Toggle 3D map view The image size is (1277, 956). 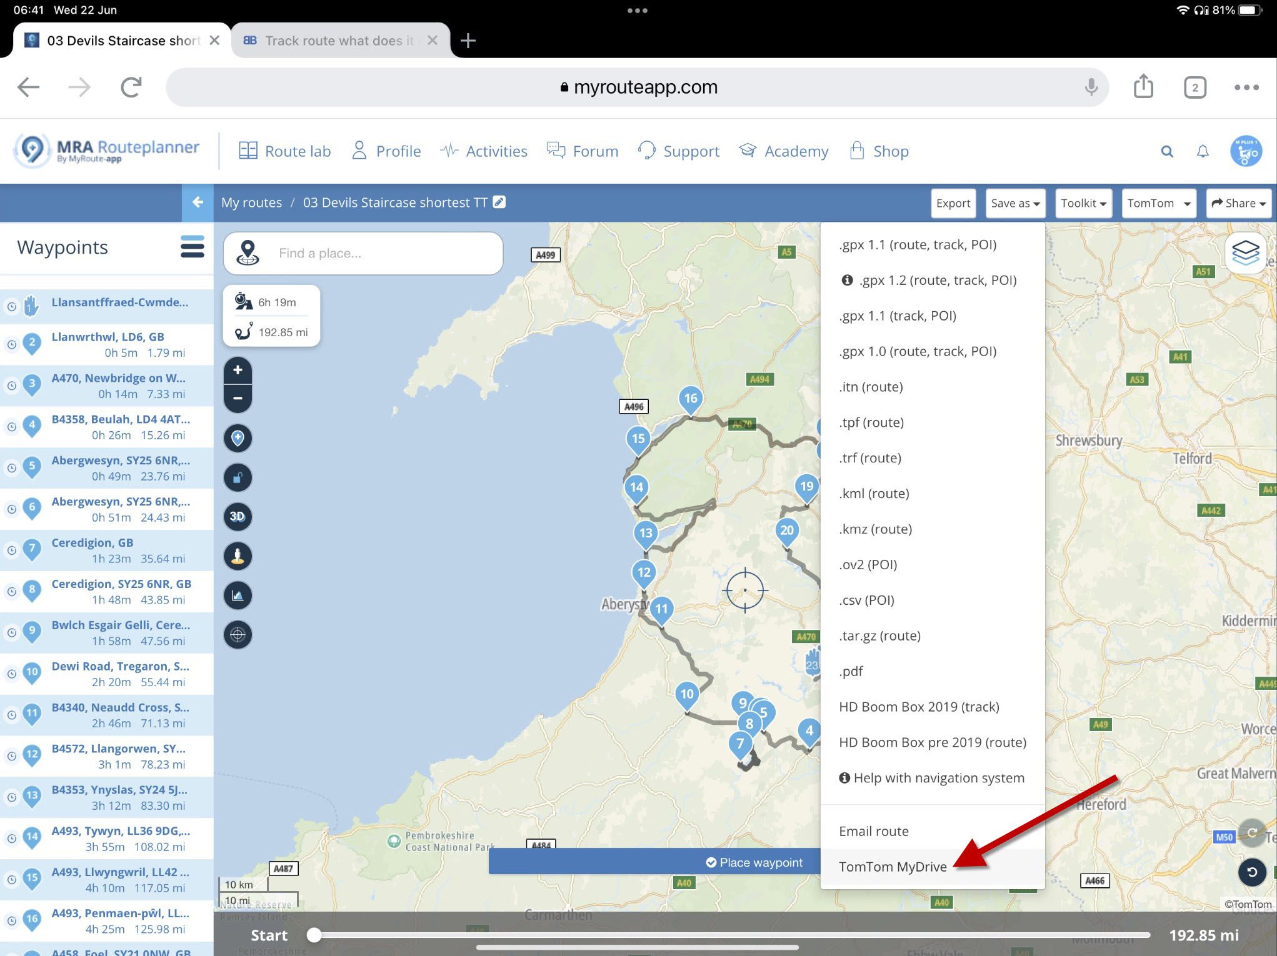click(x=238, y=517)
